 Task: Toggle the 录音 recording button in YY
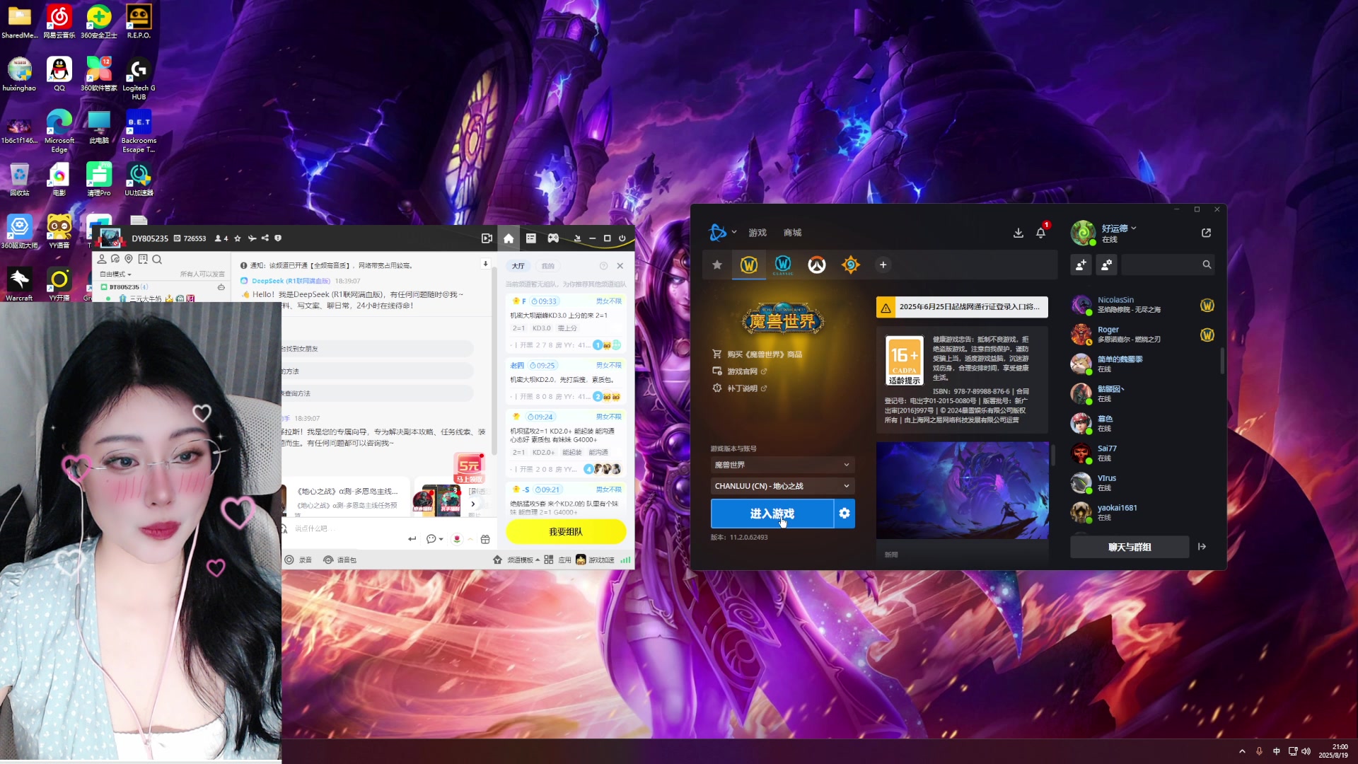pyautogui.click(x=298, y=560)
